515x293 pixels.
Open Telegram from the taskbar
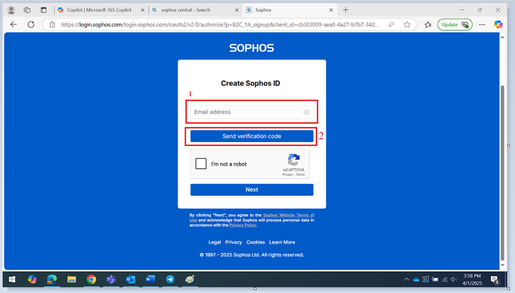(x=170, y=279)
